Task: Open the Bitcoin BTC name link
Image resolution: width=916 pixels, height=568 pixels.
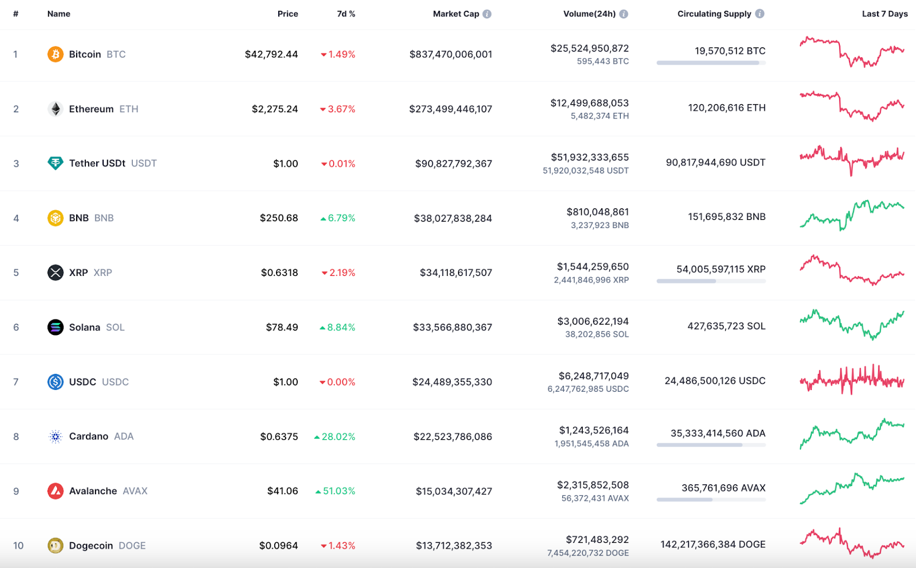Action: [x=97, y=54]
